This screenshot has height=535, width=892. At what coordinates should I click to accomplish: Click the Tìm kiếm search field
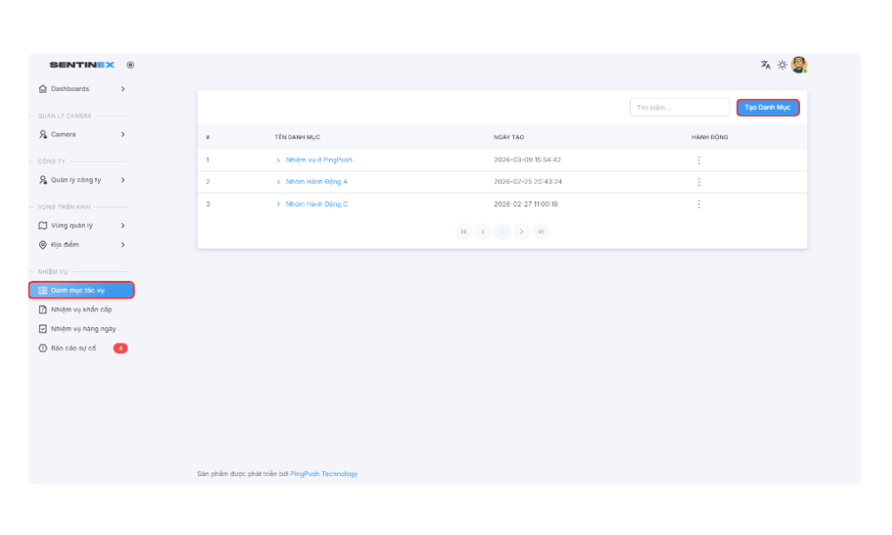coord(679,107)
